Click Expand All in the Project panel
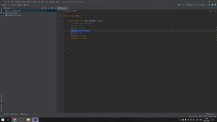Screen dimensions: 217x122 coord(45,8)
